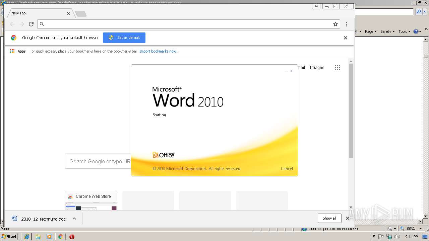Open Internet Explorer Safety menu
The height and width of the screenshot is (241, 429).
(x=387, y=31)
